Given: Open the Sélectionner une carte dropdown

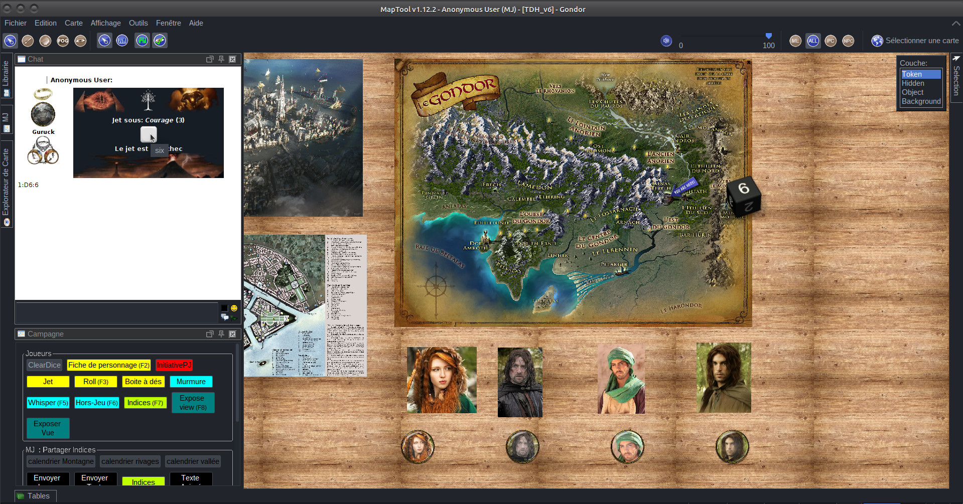Looking at the screenshot, I should click(916, 41).
